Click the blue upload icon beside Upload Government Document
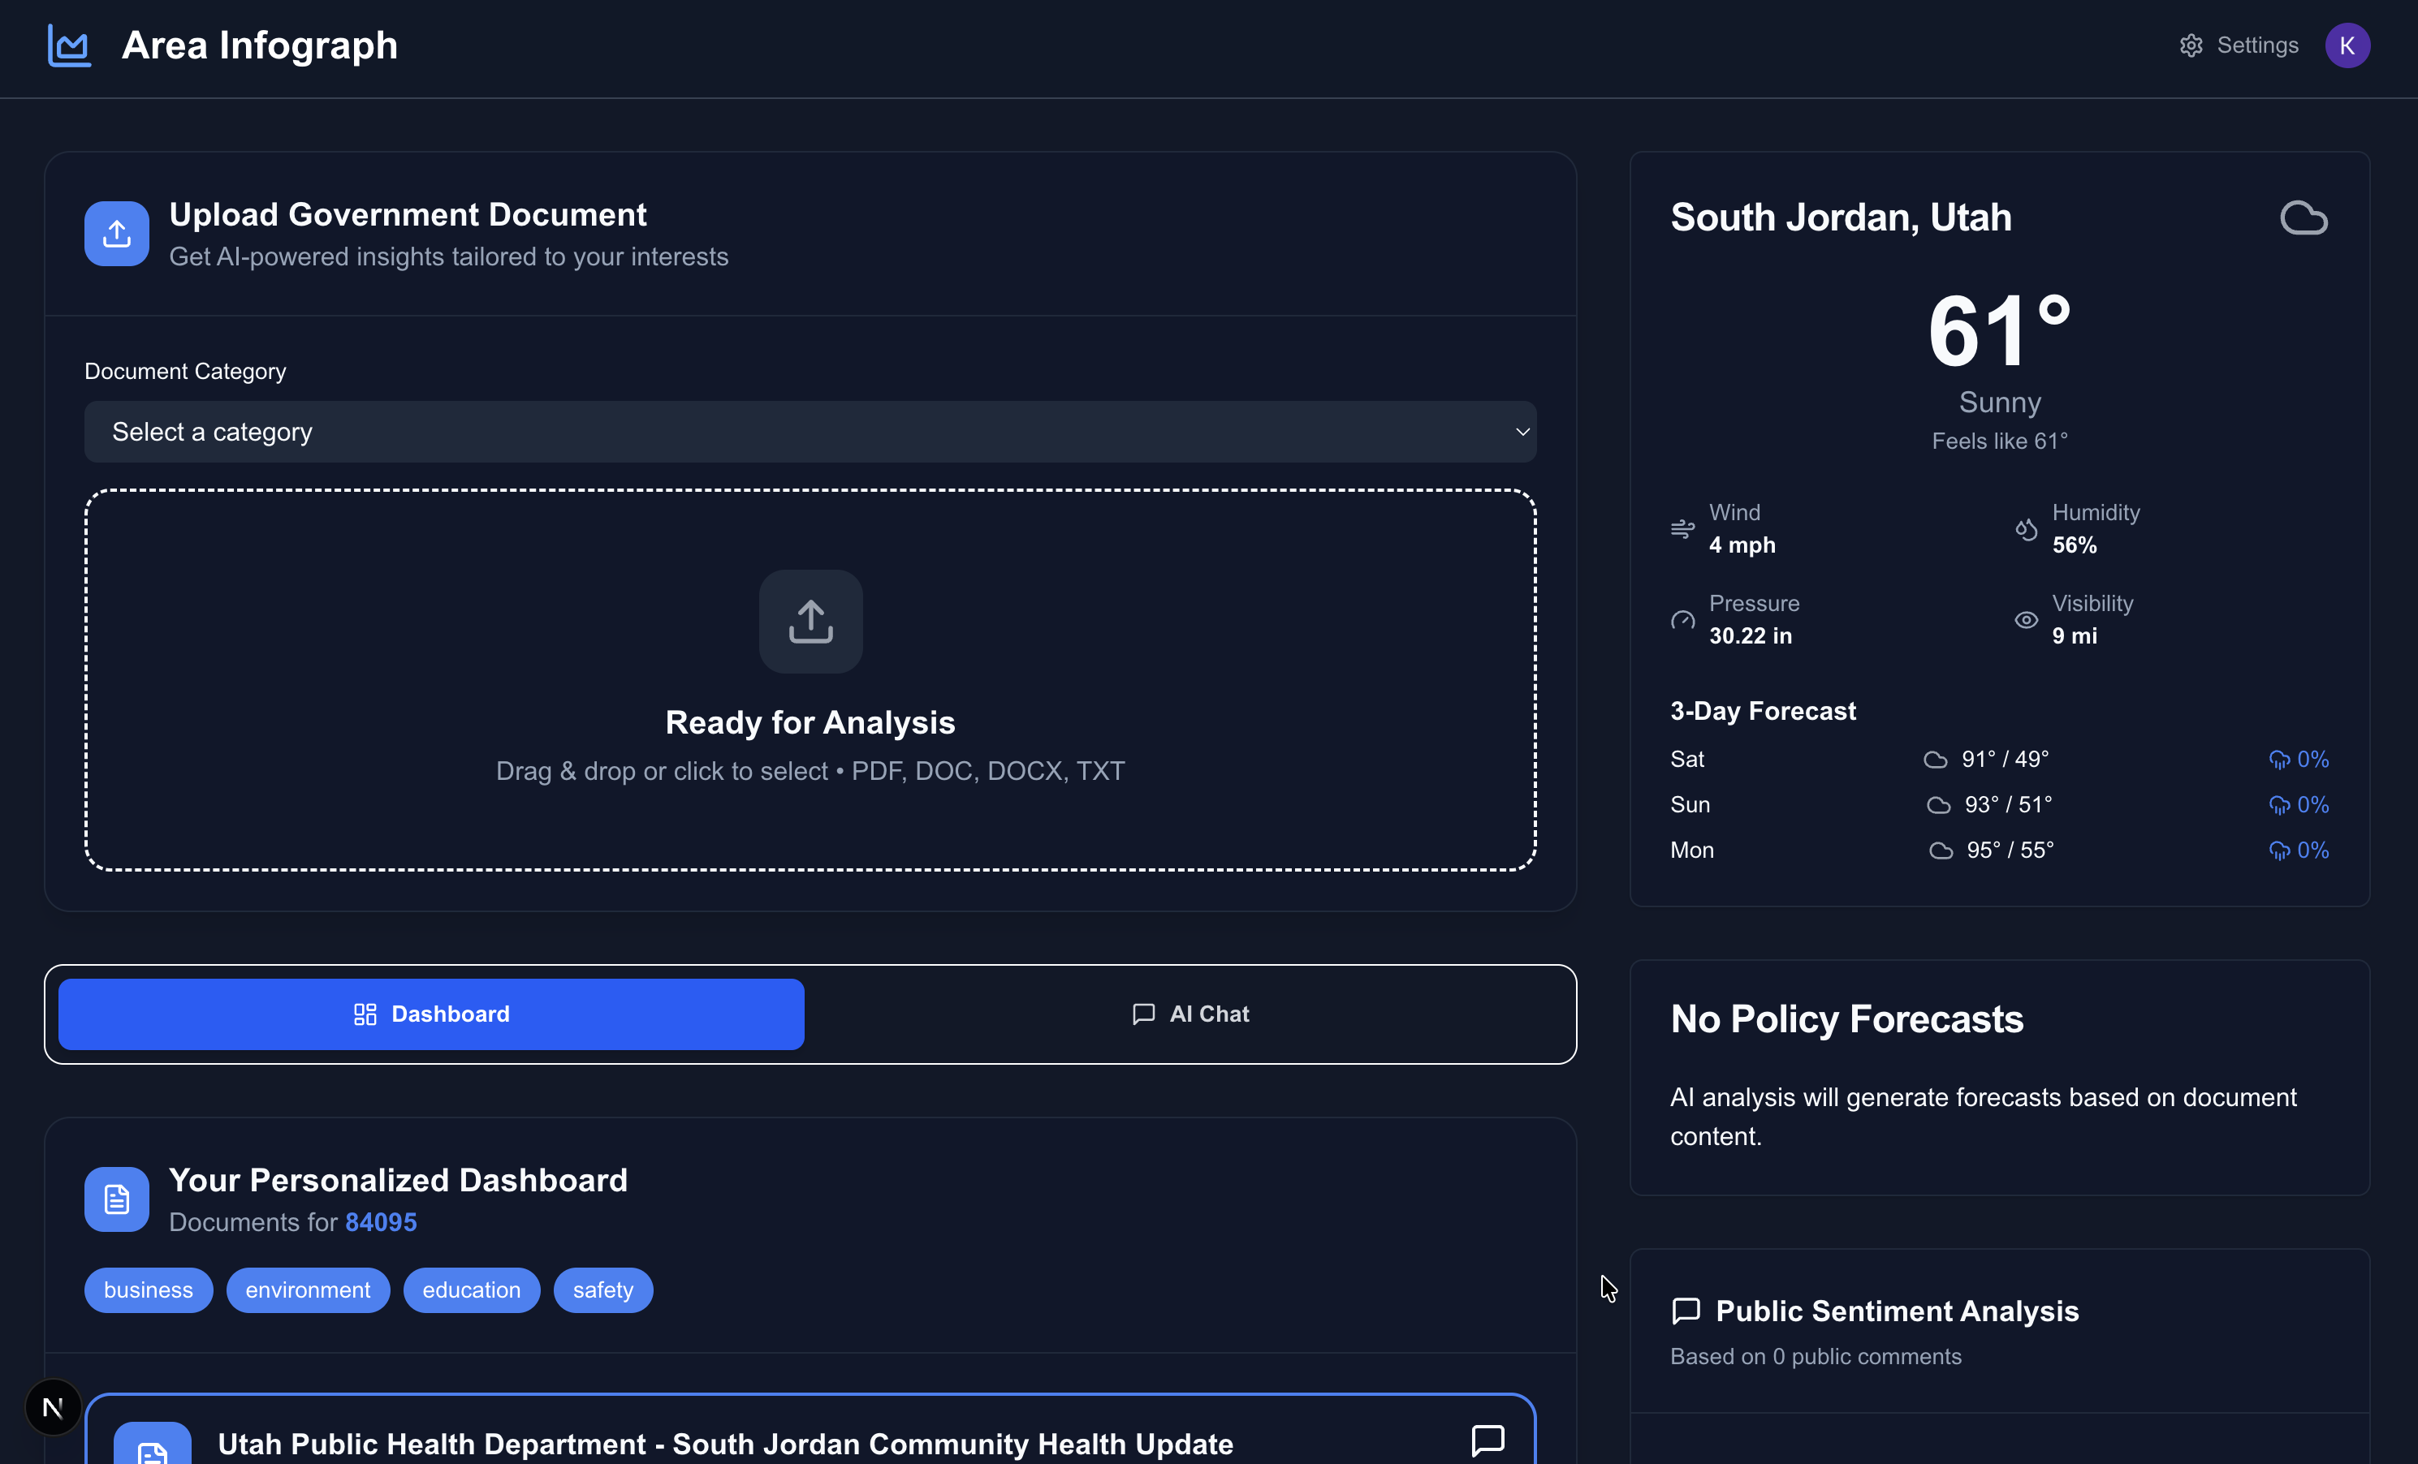The width and height of the screenshot is (2418, 1464). [117, 235]
